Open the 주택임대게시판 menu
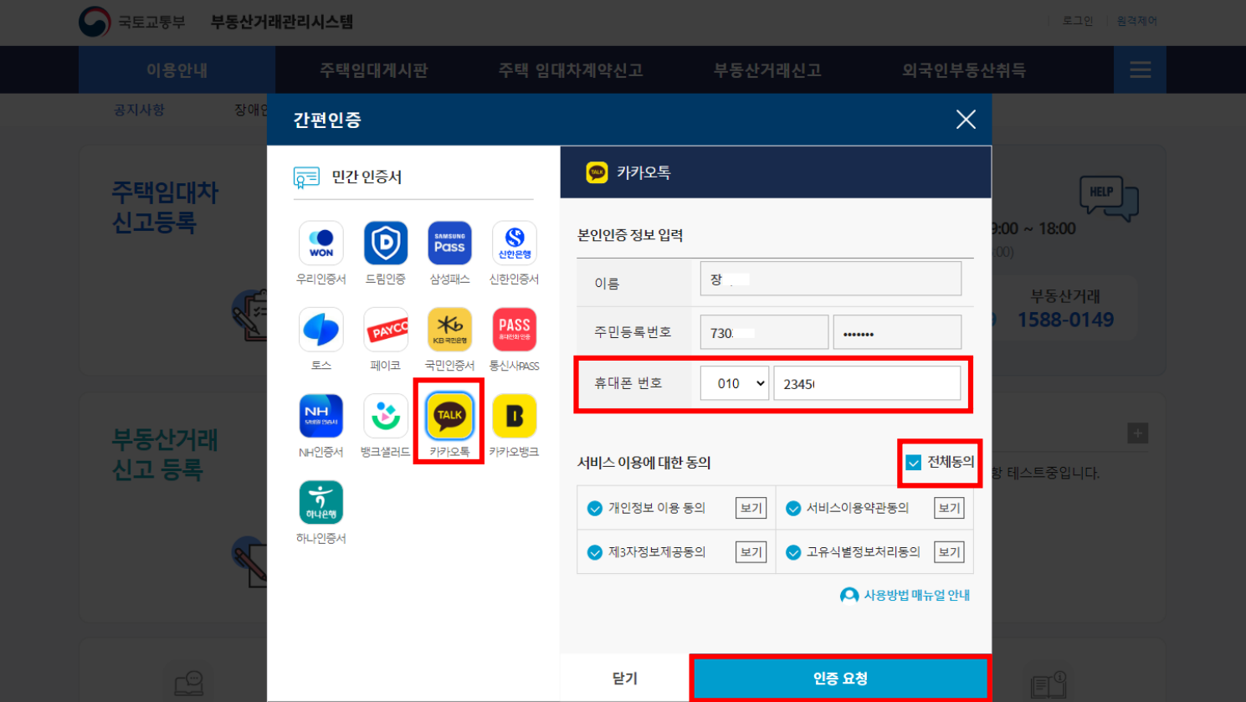Viewport: 1246px width, 702px height. coord(374,70)
